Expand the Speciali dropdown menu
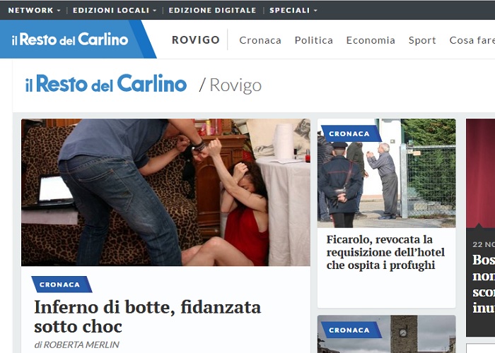Viewport: 495px width, 353px height. click(293, 11)
